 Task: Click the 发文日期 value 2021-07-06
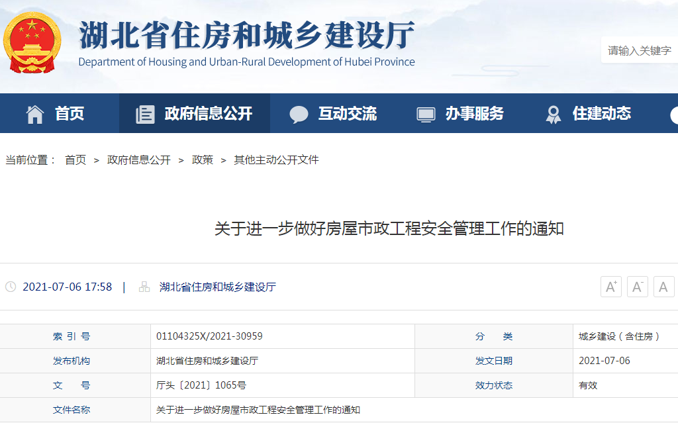605,361
